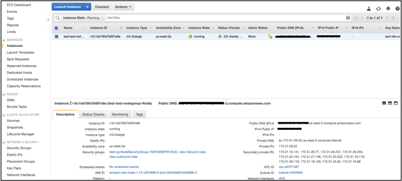Open the experiments flask icon
402x181 pixels.
[x=369, y=9]
